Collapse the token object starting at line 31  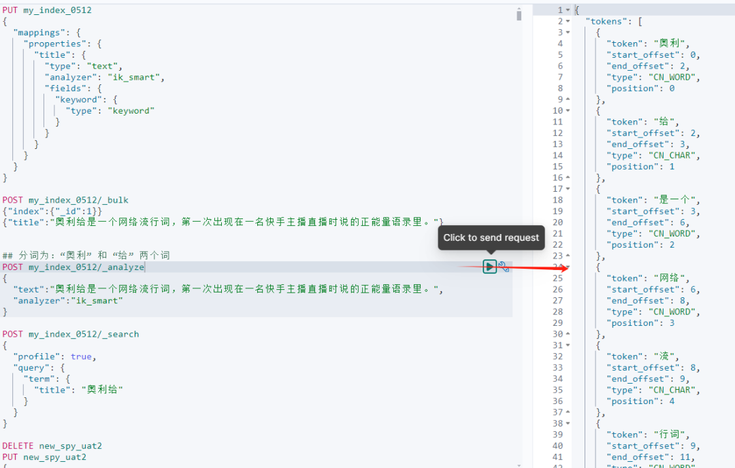pyautogui.click(x=568, y=346)
